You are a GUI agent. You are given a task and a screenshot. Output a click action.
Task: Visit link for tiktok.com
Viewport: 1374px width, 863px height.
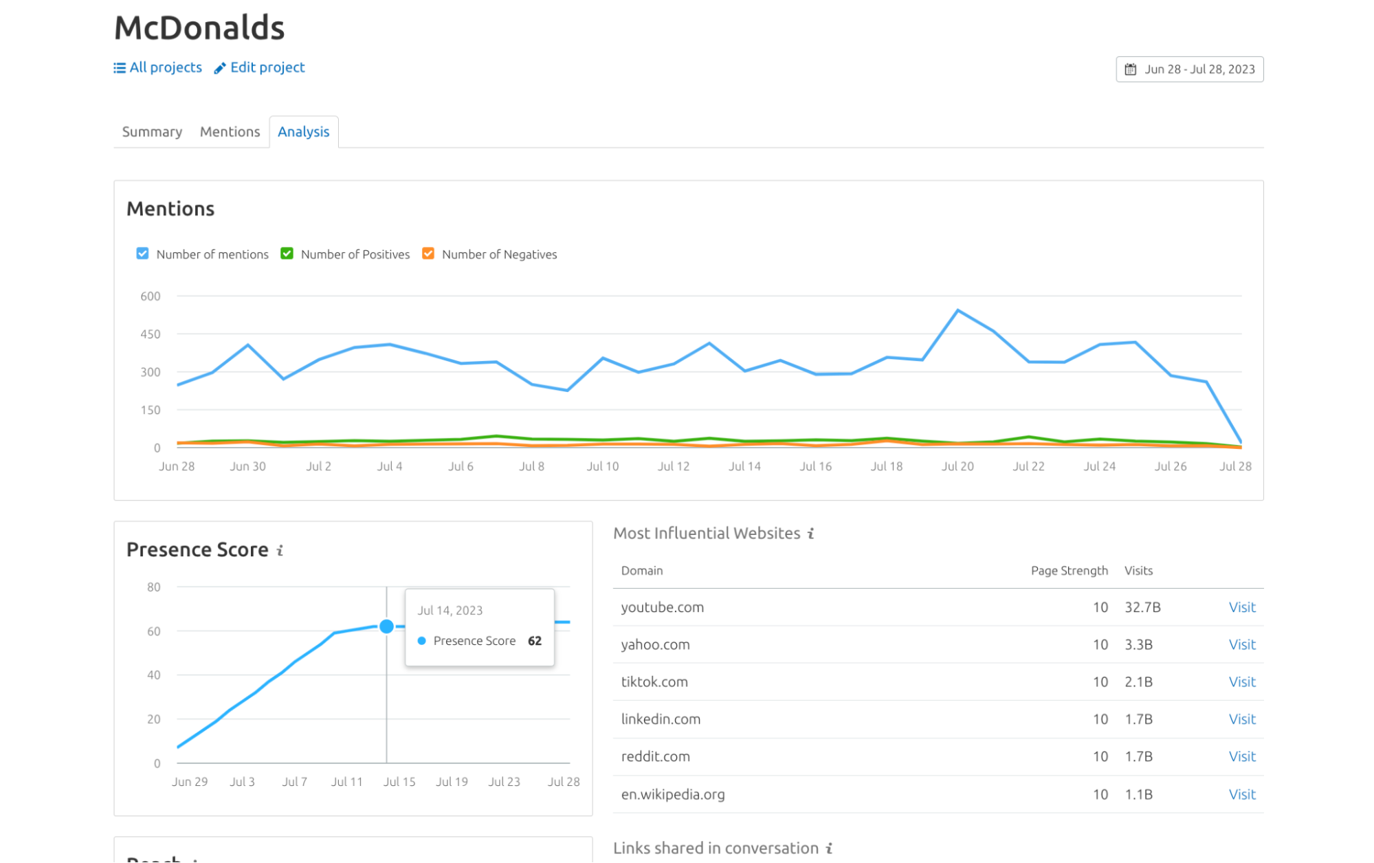point(1242,682)
